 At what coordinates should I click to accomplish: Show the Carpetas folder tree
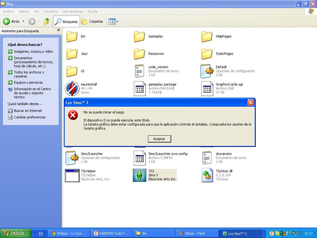[92, 21]
